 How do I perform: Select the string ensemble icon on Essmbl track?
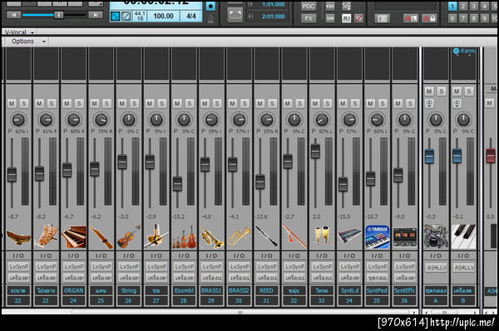(185, 236)
